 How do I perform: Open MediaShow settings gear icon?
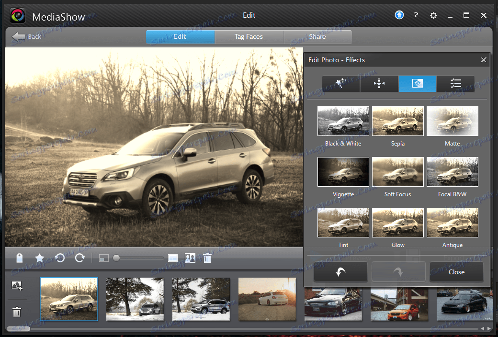433,15
